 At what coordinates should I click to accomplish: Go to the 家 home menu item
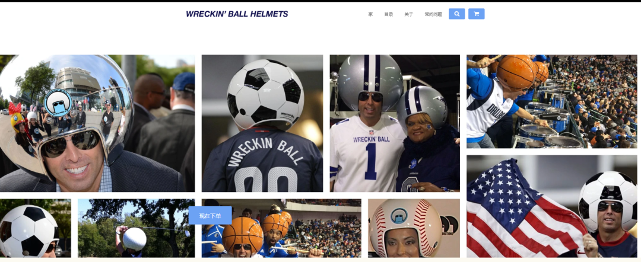(370, 14)
